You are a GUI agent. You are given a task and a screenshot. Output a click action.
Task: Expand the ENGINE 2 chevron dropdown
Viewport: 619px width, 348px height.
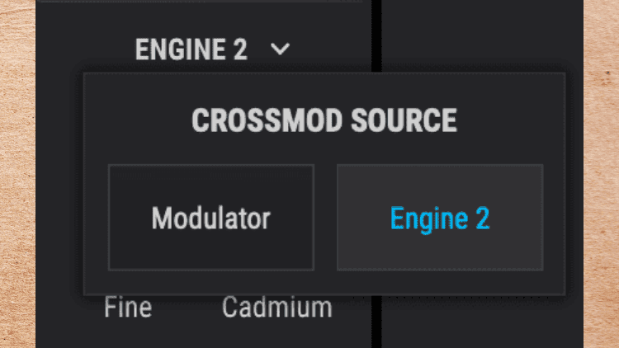point(280,49)
